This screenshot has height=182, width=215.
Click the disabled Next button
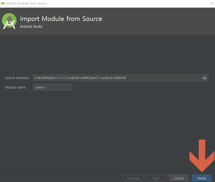click(156, 178)
